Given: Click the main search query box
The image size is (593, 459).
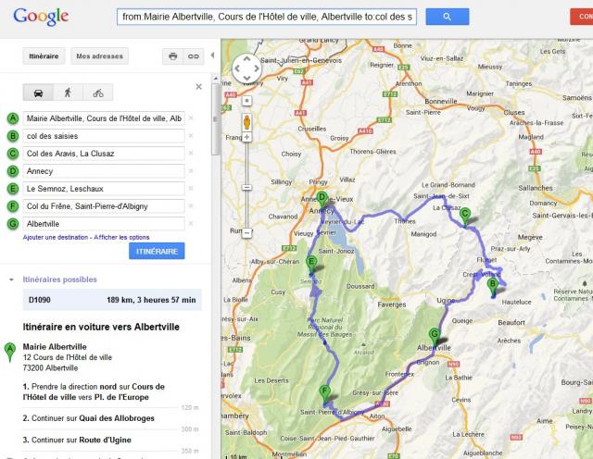Looking at the screenshot, I should pos(267,17).
